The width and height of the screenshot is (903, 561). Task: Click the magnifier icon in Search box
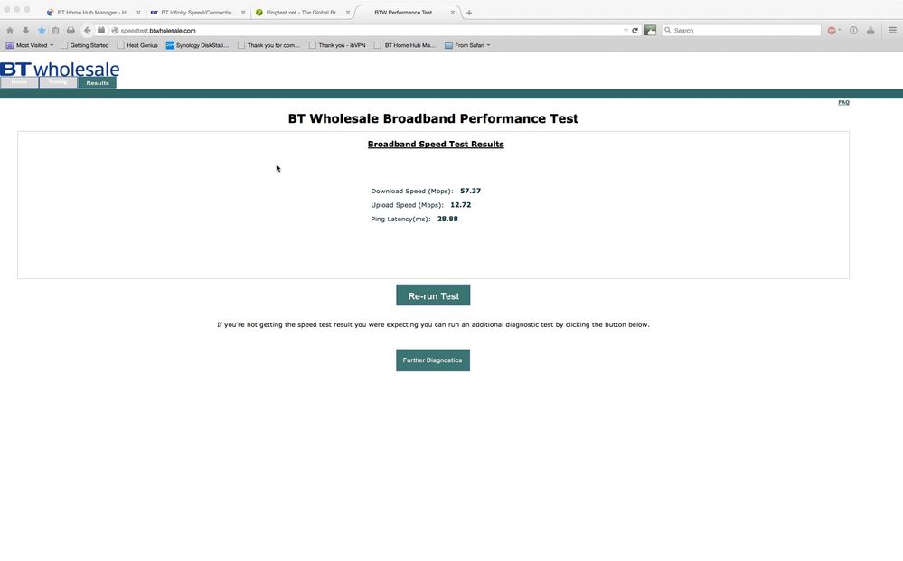tap(668, 31)
